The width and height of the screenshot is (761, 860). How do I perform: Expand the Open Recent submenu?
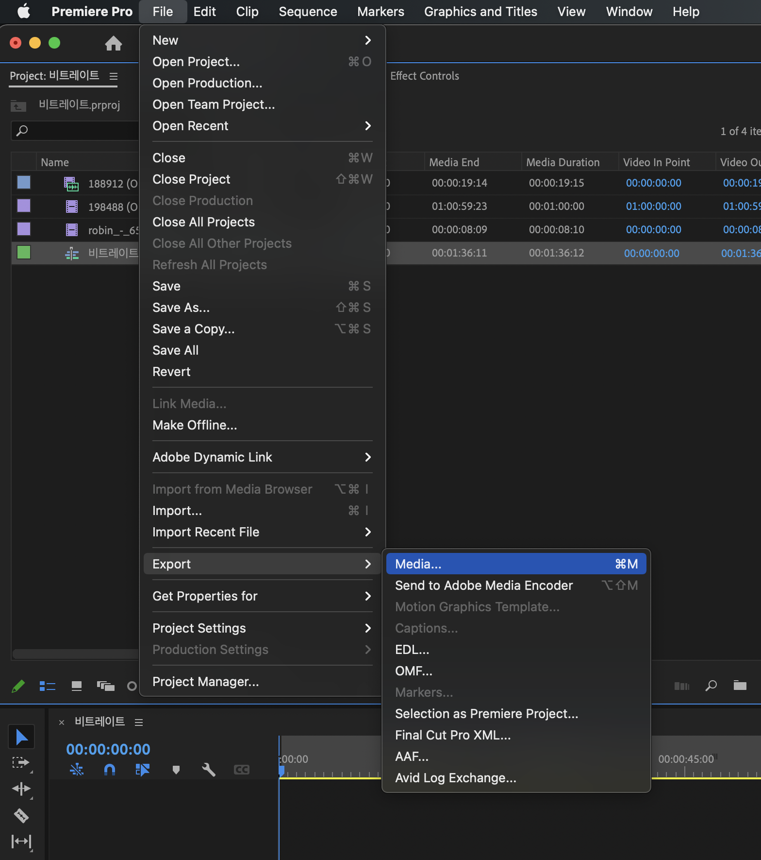(262, 126)
